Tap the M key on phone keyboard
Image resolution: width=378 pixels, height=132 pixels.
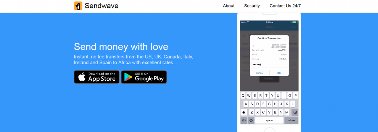click(287, 112)
